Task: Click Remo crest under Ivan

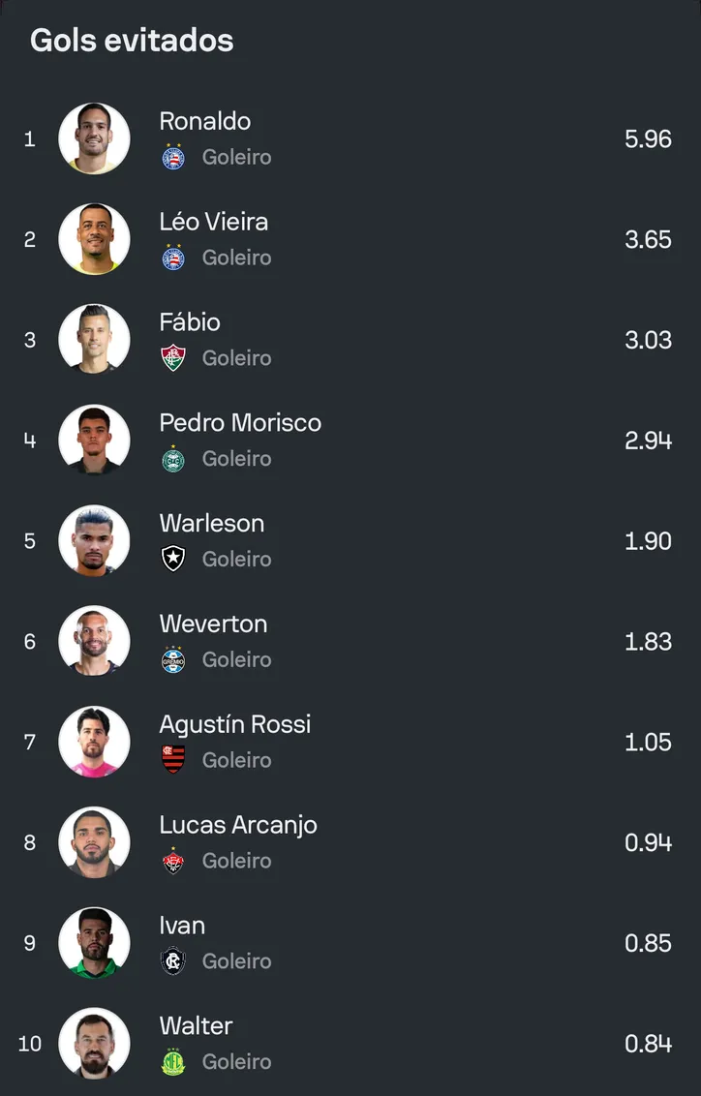Action: (x=173, y=961)
